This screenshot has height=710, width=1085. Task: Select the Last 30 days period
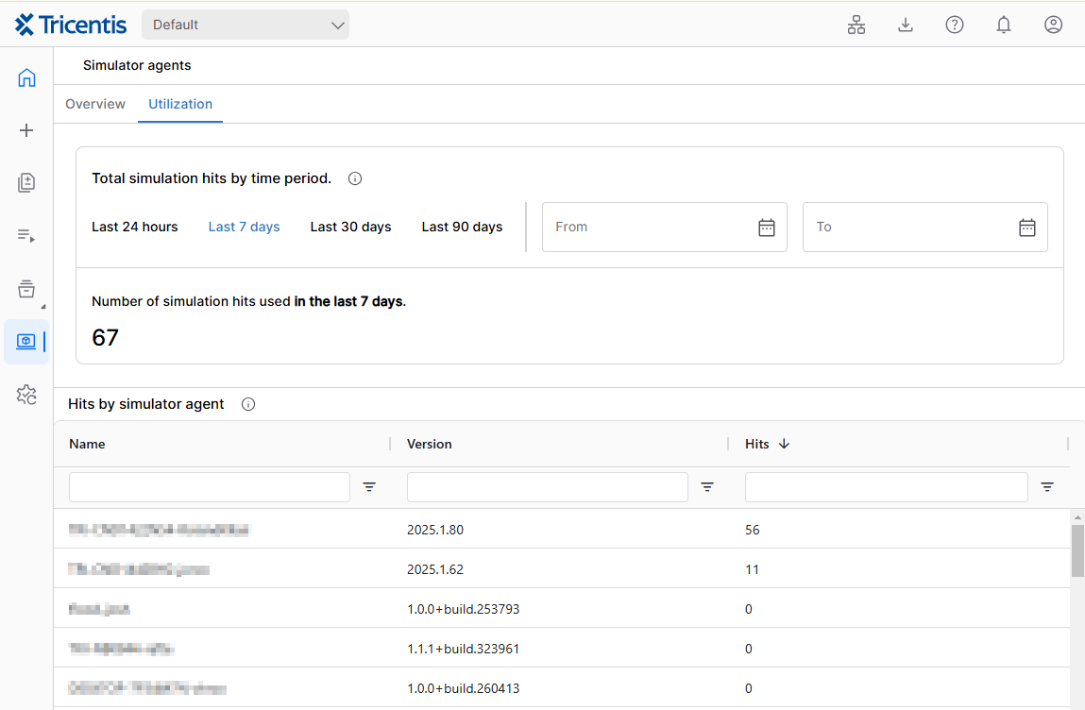(x=350, y=227)
